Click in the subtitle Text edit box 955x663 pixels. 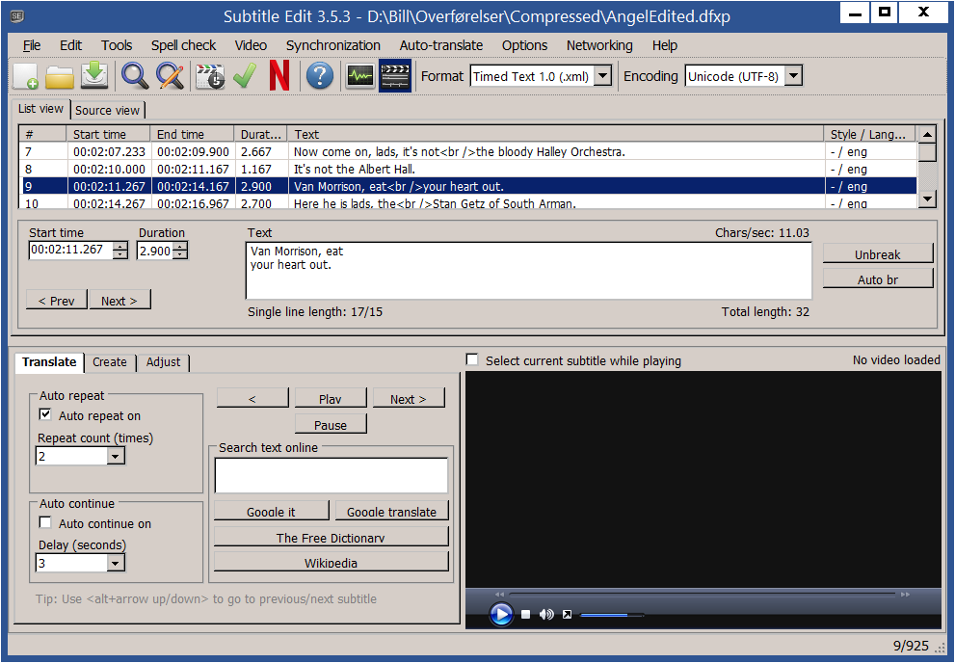[x=529, y=271]
